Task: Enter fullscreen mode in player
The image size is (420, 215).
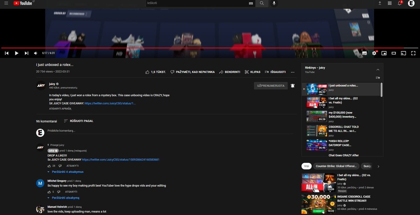Action: tap(413, 53)
